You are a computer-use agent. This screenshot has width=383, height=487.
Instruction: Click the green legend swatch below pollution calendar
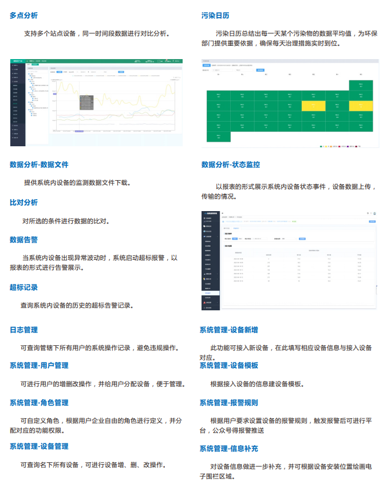[322, 146]
